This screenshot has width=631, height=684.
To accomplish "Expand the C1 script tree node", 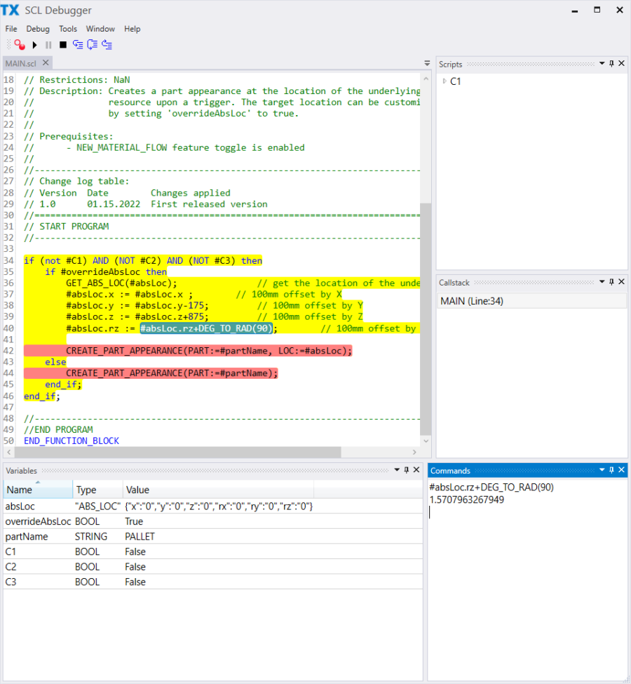I will (x=445, y=81).
